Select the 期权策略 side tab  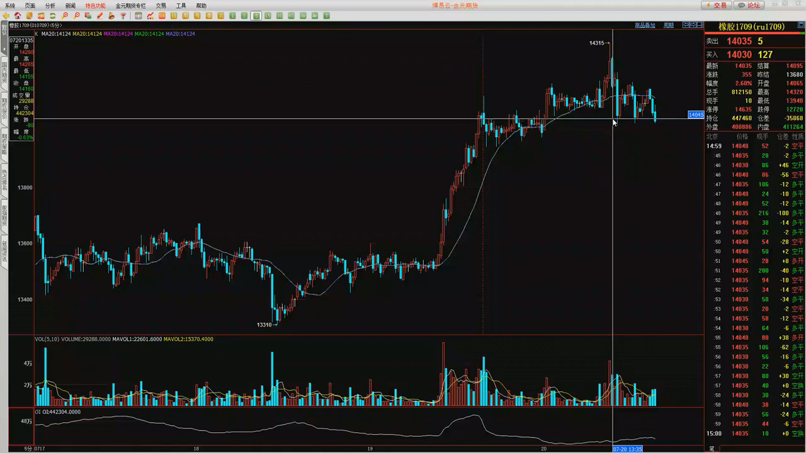pos(4,144)
